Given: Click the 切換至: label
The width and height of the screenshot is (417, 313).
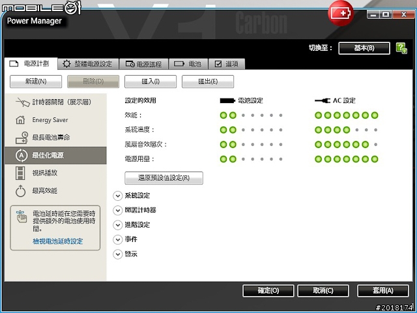Looking at the screenshot, I should click(x=321, y=48).
